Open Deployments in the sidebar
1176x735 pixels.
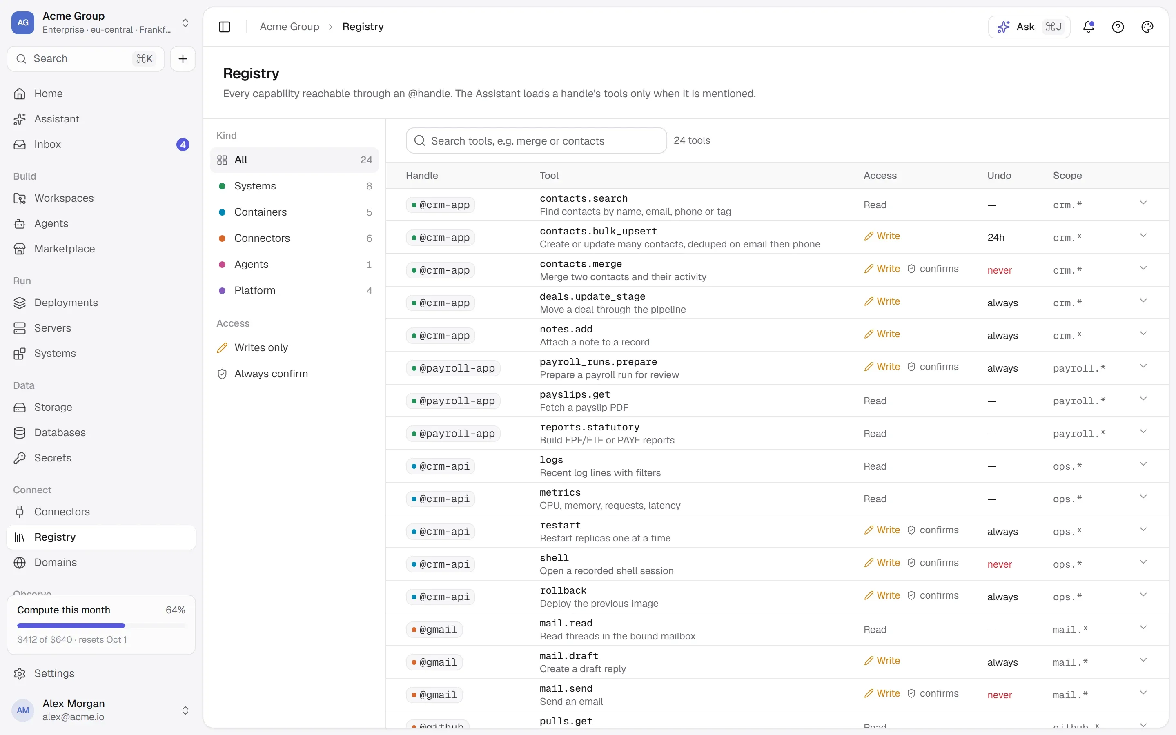pos(101,302)
